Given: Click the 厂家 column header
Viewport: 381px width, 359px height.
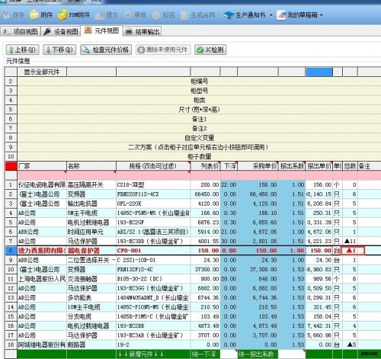Looking at the screenshot, I should (x=42, y=166).
